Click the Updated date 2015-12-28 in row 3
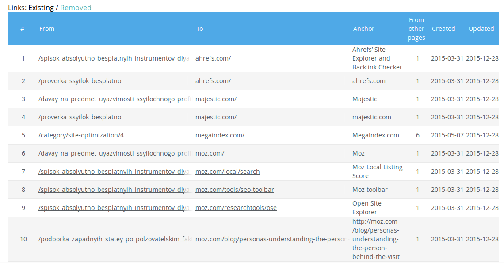 482,99
